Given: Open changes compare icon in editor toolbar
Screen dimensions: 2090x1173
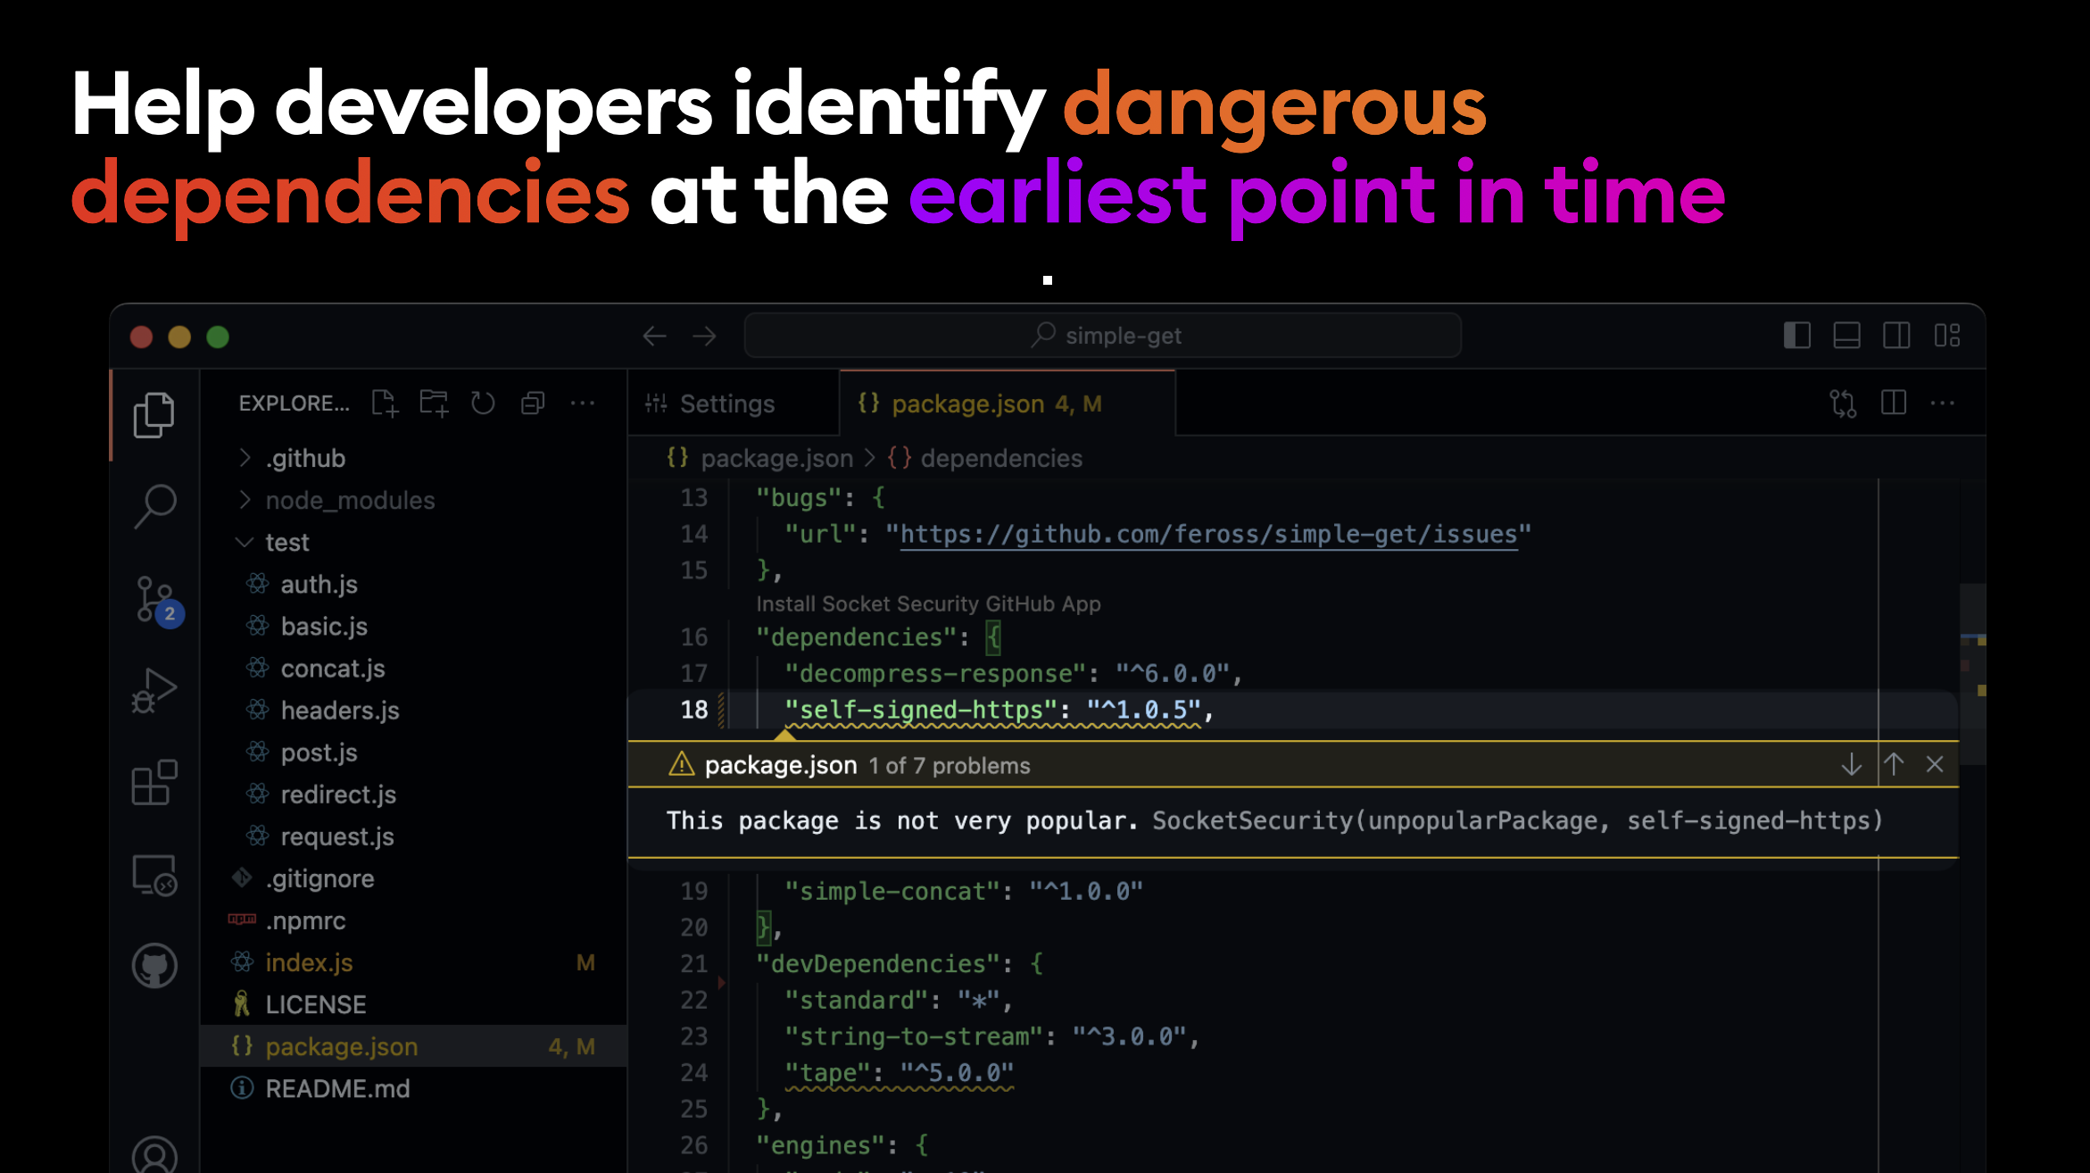Looking at the screenshot, I should point(1843,403).
